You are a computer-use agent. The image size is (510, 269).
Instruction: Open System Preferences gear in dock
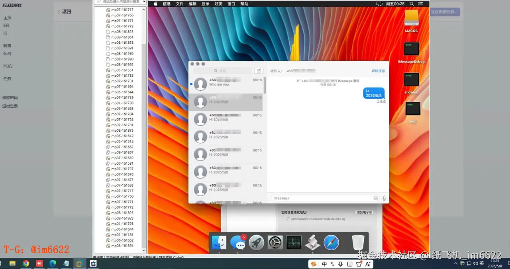(x=275, y=242)
